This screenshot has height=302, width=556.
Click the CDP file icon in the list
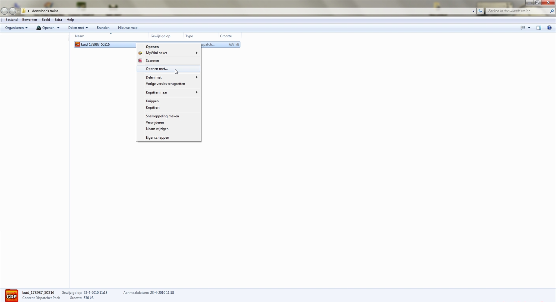pos(78,44)
